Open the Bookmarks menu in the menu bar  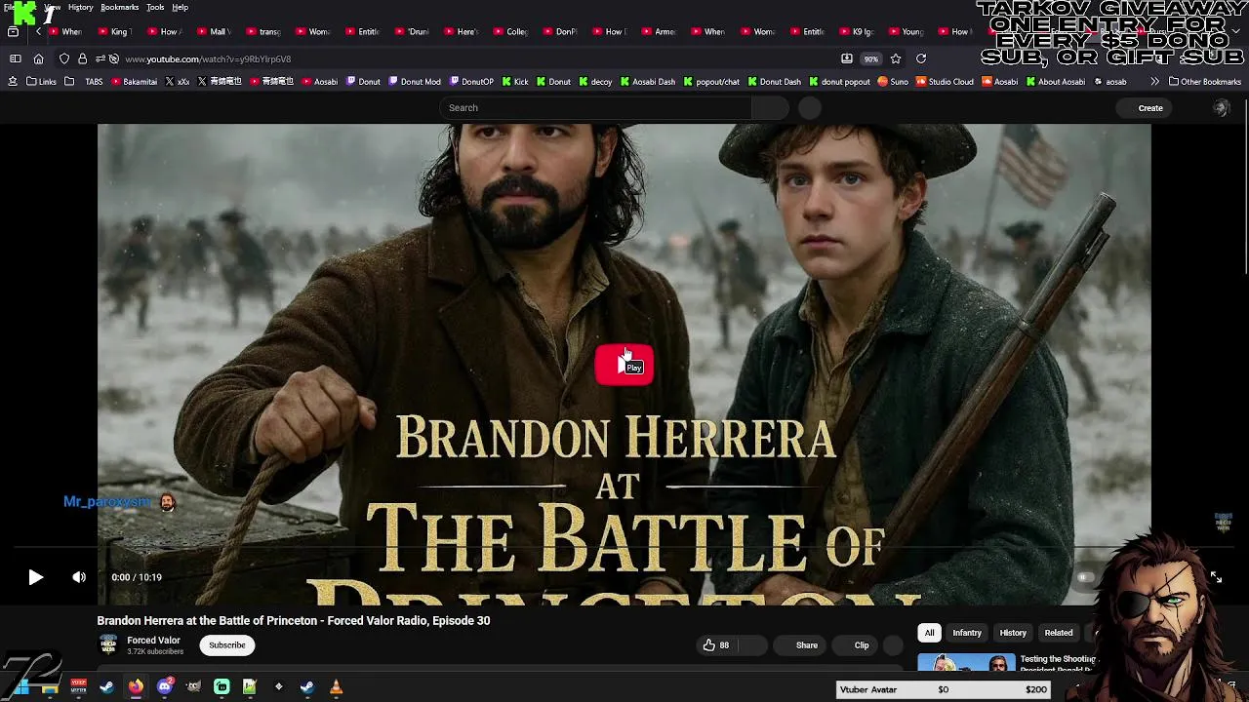coord(120,7)
